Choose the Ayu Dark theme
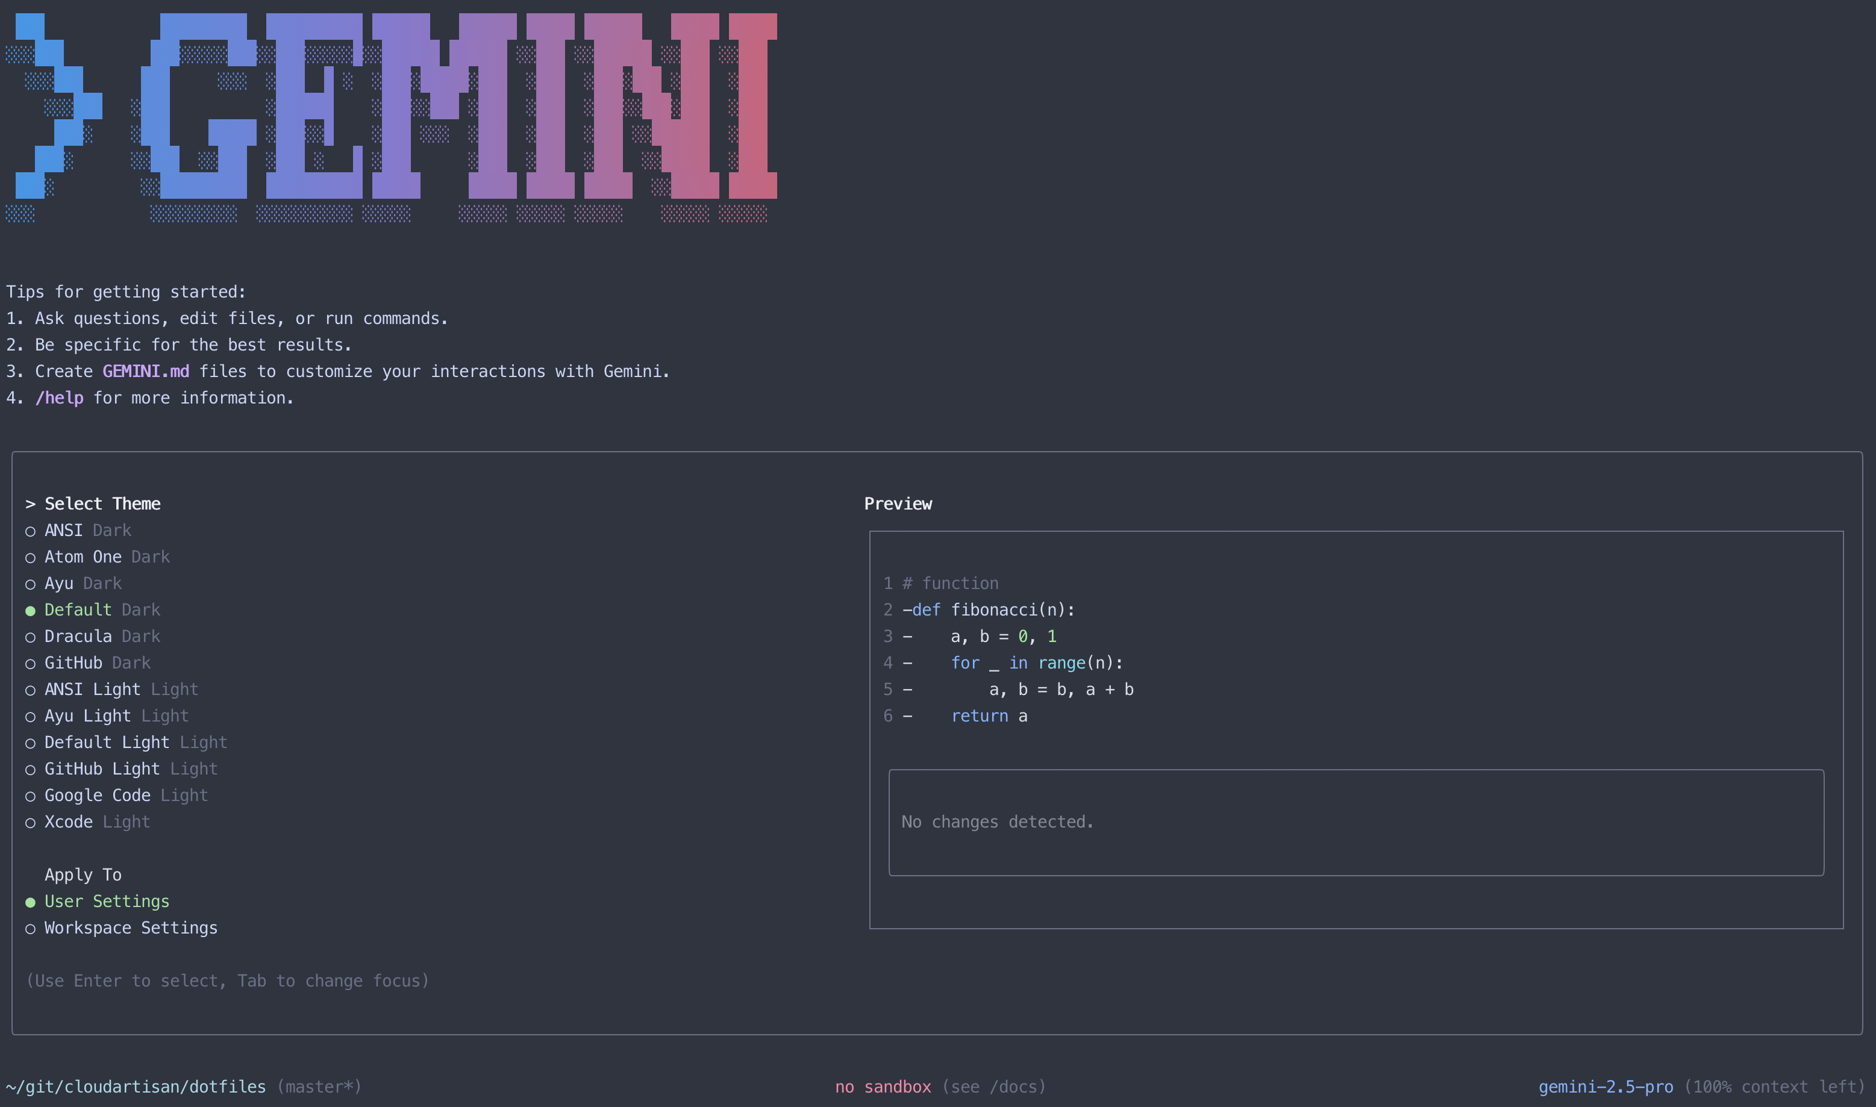 pos(74,584)
